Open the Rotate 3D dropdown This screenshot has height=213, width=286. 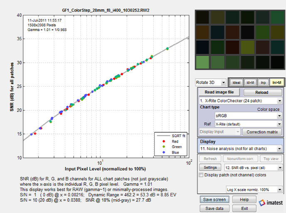pos(211,82)
